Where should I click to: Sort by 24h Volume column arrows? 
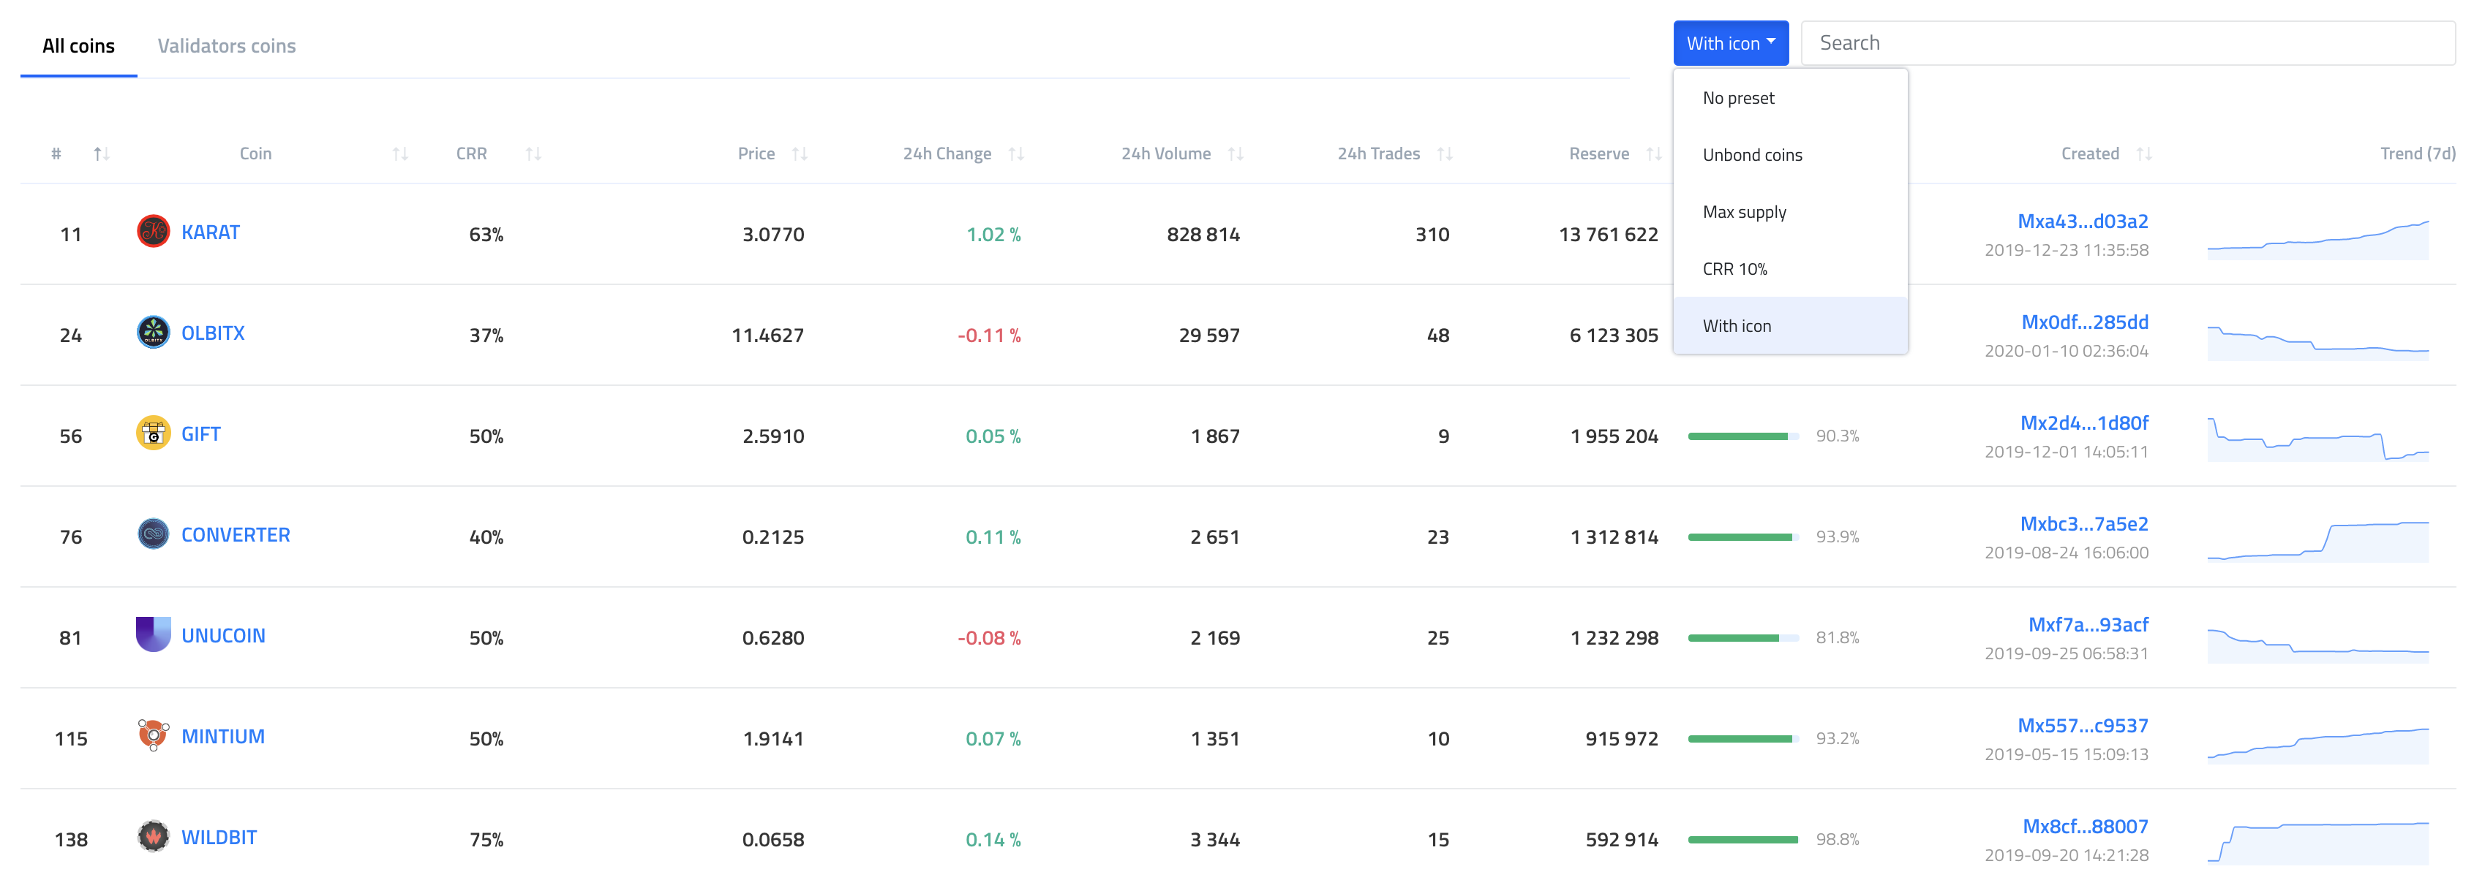1235,153
